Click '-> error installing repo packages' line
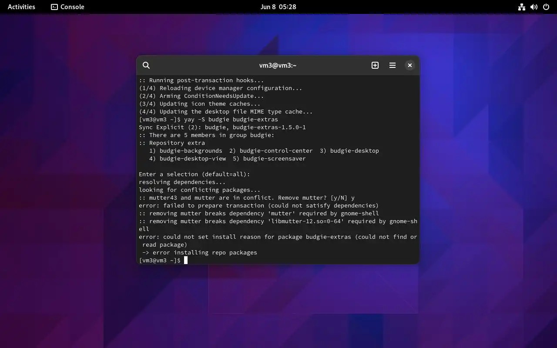This screenshot has width=557, height=348. (x=200, y=252)
